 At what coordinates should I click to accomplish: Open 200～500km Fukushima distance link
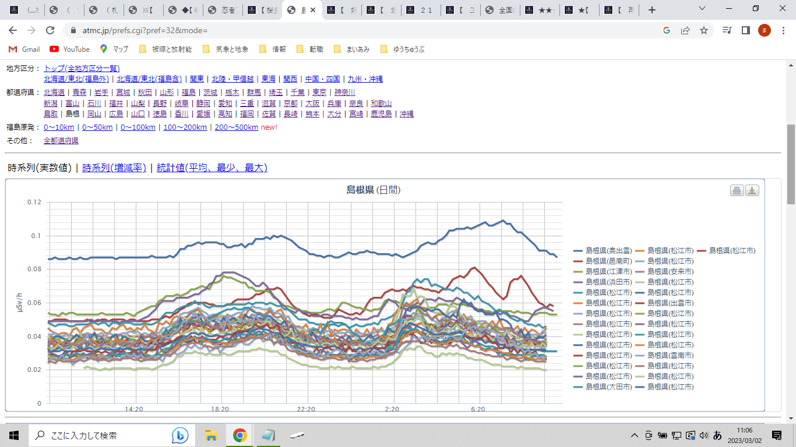pos(237,127)
